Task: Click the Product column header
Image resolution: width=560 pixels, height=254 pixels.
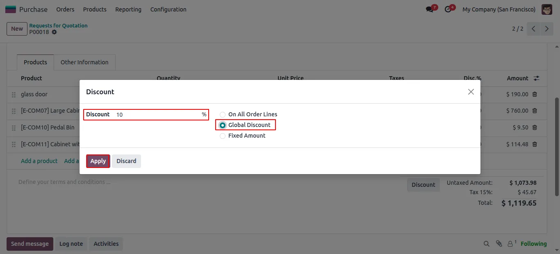Action: click(31, 78)
